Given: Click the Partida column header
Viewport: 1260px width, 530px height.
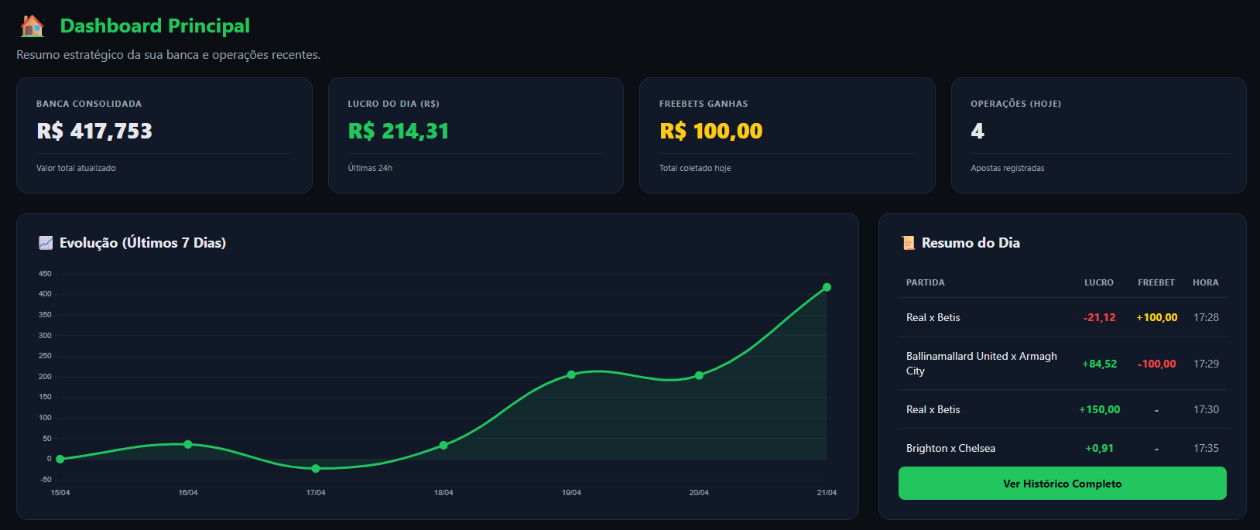Looking at the screenshot, I should point(926,282).
